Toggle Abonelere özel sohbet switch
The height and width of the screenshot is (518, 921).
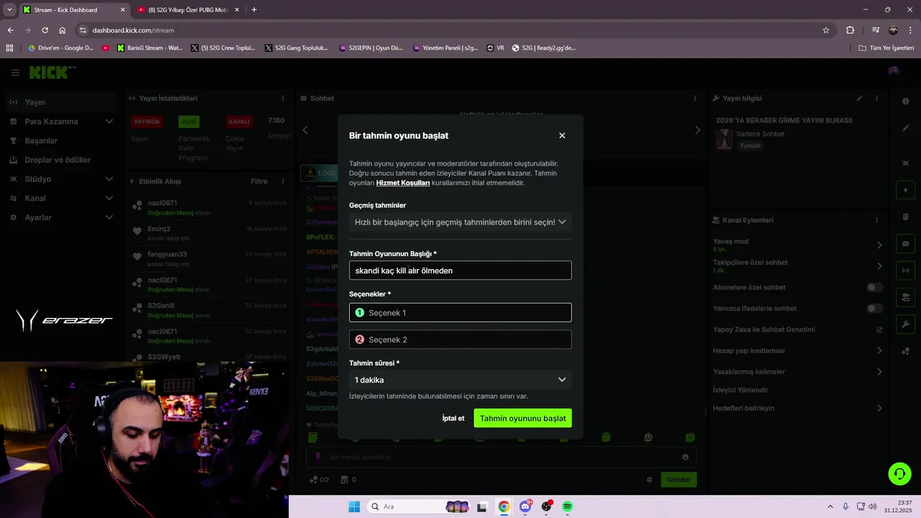[874, 287]
